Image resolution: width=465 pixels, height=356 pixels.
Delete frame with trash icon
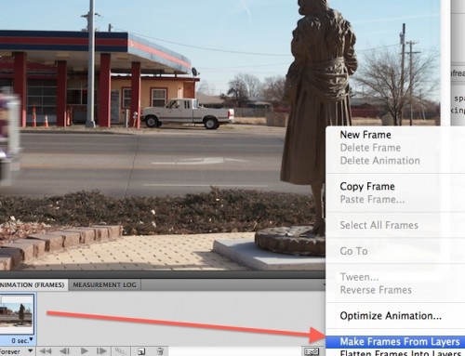(160, 351)
